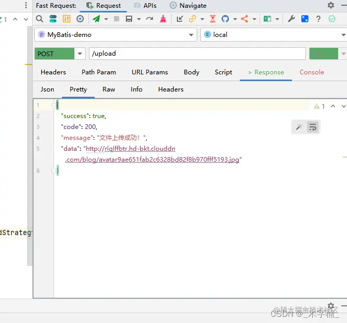This screenshot has height=323, width=347.
Task: Toggle soft-wrap icon in response editor
Action: tap(313, 127)
